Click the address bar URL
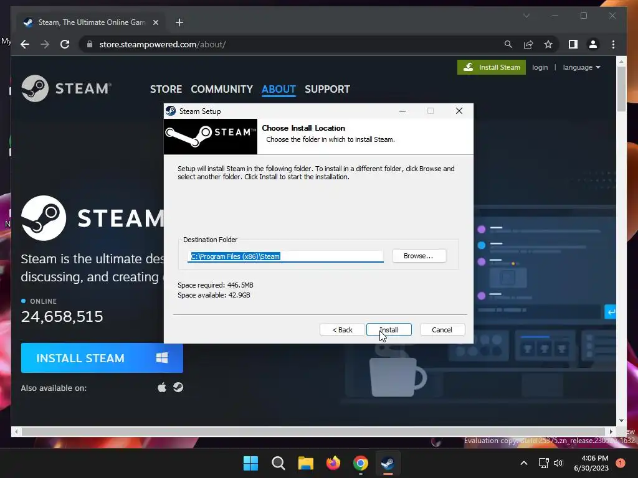The image size is (638, 478). pyautogui.click(x=163, y=44)
